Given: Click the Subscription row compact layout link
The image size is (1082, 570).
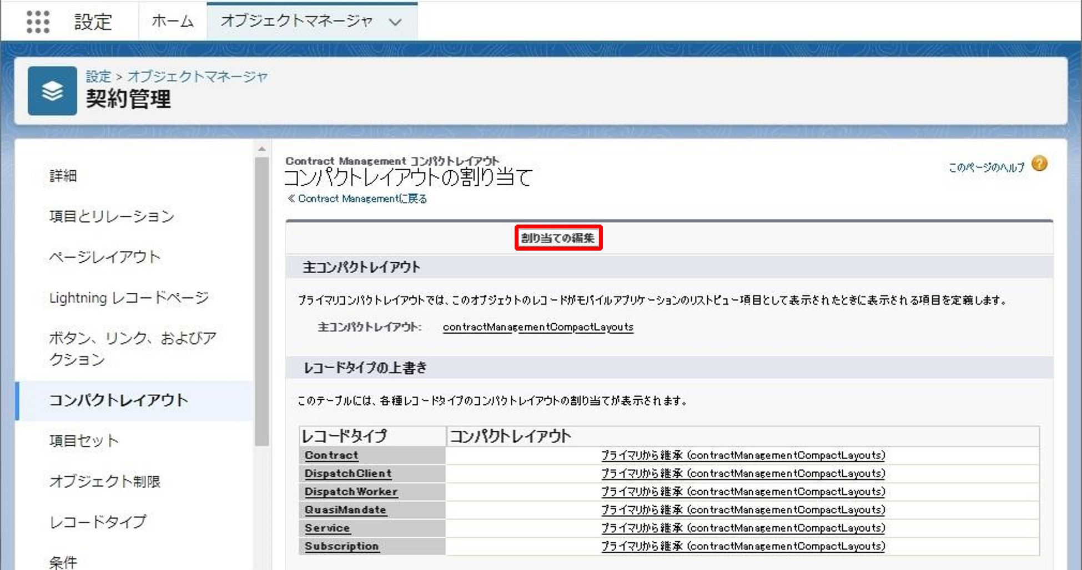Looking at the screenshot, I should 743,546.
